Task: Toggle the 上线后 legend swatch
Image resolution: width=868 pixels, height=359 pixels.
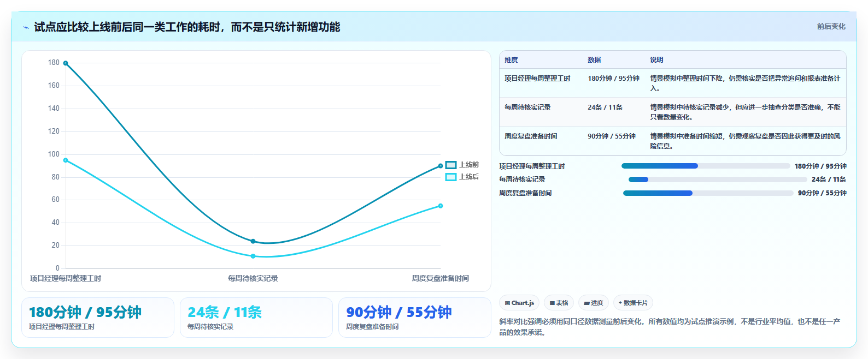Action: click(x=451, y=177)
